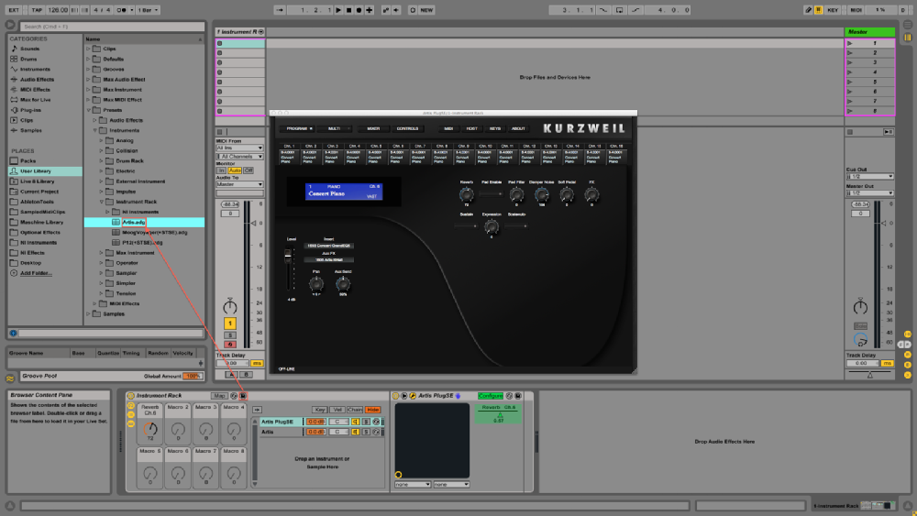Collapse the Presets folder
Screen dimensions: 917x516
(89, 110)
